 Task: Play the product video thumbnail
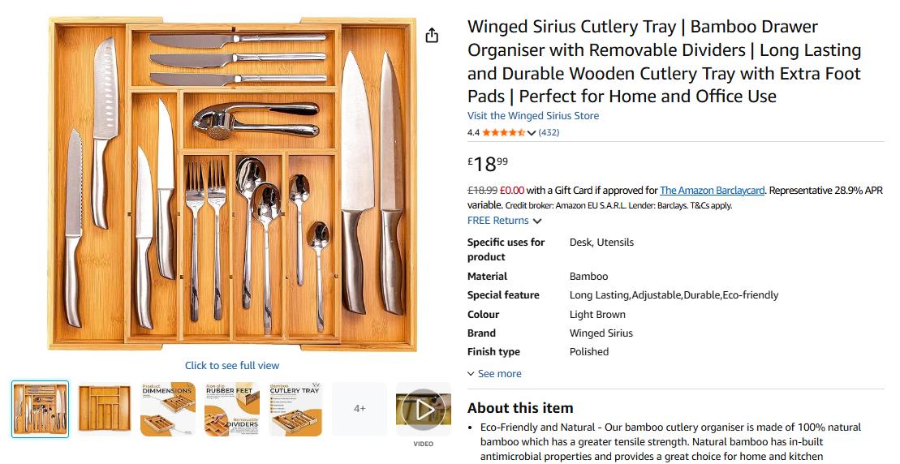tap(424, 410)
